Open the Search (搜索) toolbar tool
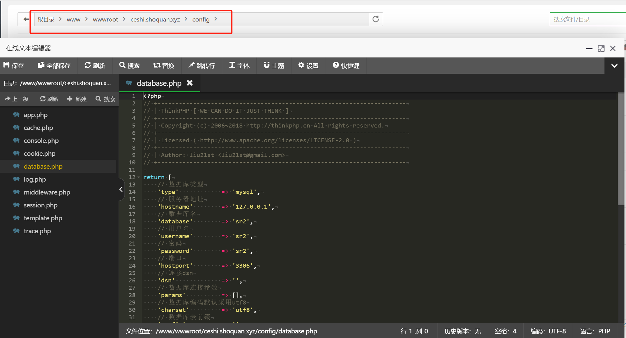Image resolution: width=626 pixels, height=338 pixels. pyautogui.click(x=129, y=65)
